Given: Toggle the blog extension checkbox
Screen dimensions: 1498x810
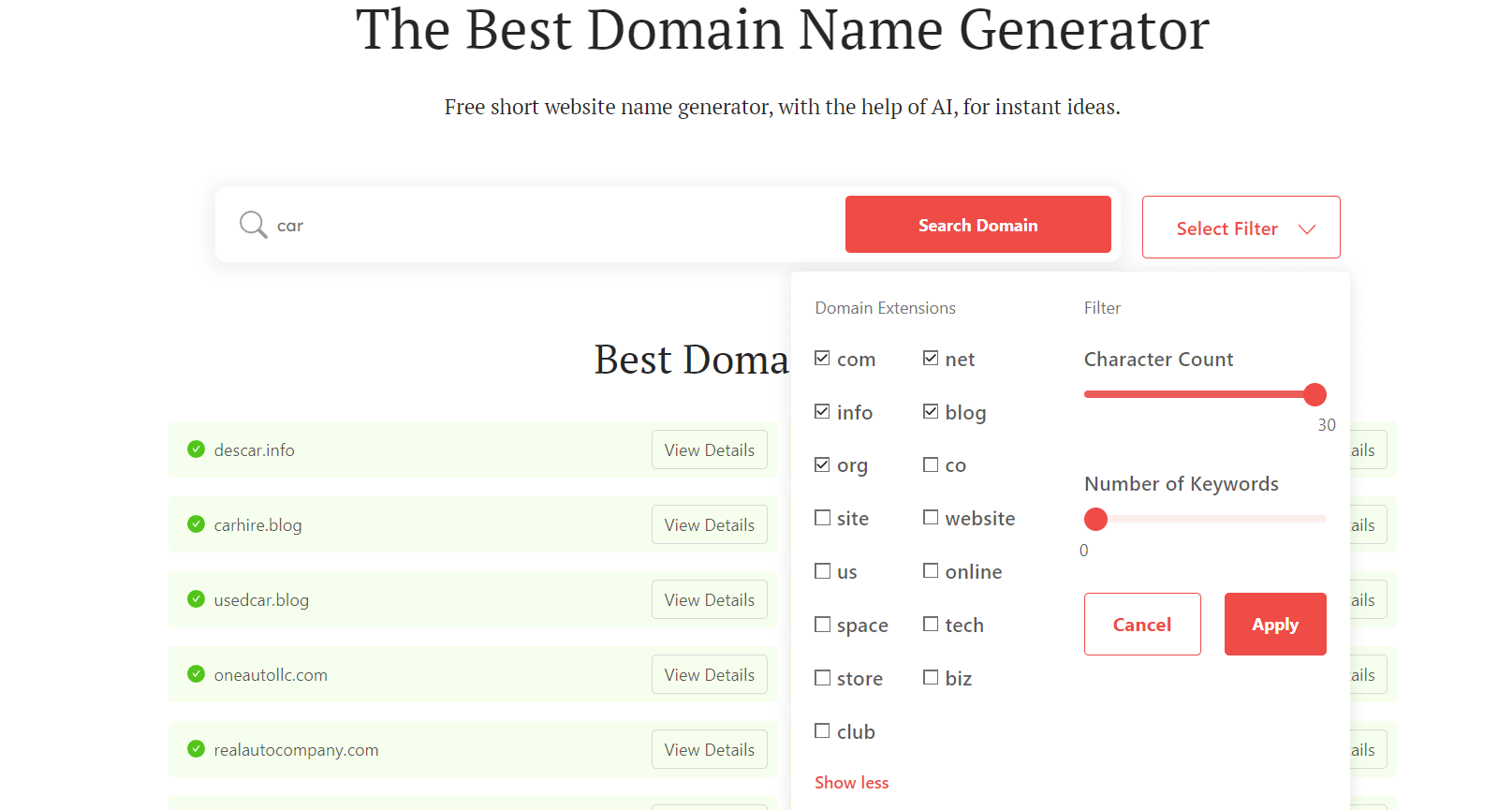Looking at the screenshot, I should tap(931, 412).
